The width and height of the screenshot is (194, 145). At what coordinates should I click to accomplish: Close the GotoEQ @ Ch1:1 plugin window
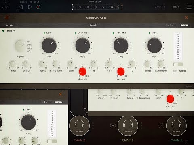point(186,17)
